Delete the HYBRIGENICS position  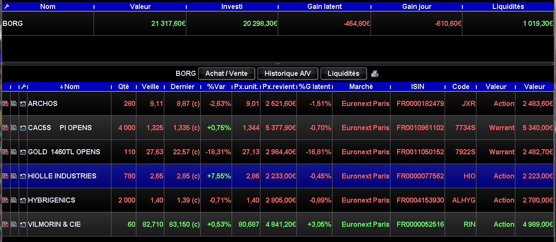click(6, 200)
